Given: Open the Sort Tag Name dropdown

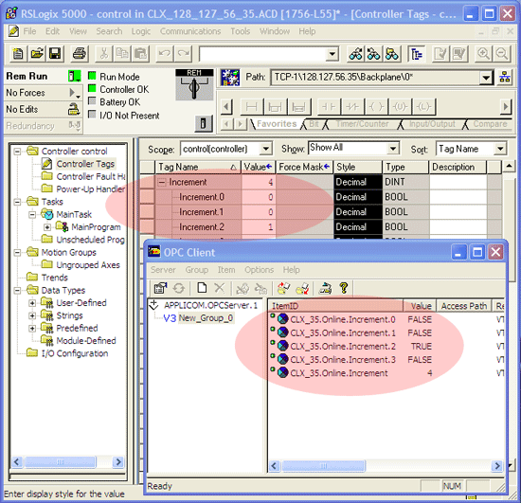Looking at the screenshot, I should [500, 149].
